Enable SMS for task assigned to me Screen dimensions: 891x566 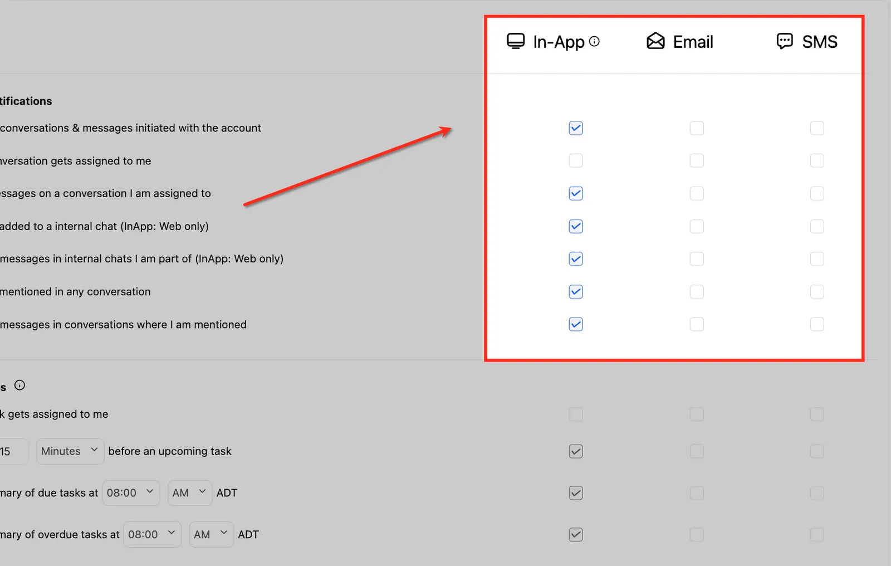(x=817, y=414)
